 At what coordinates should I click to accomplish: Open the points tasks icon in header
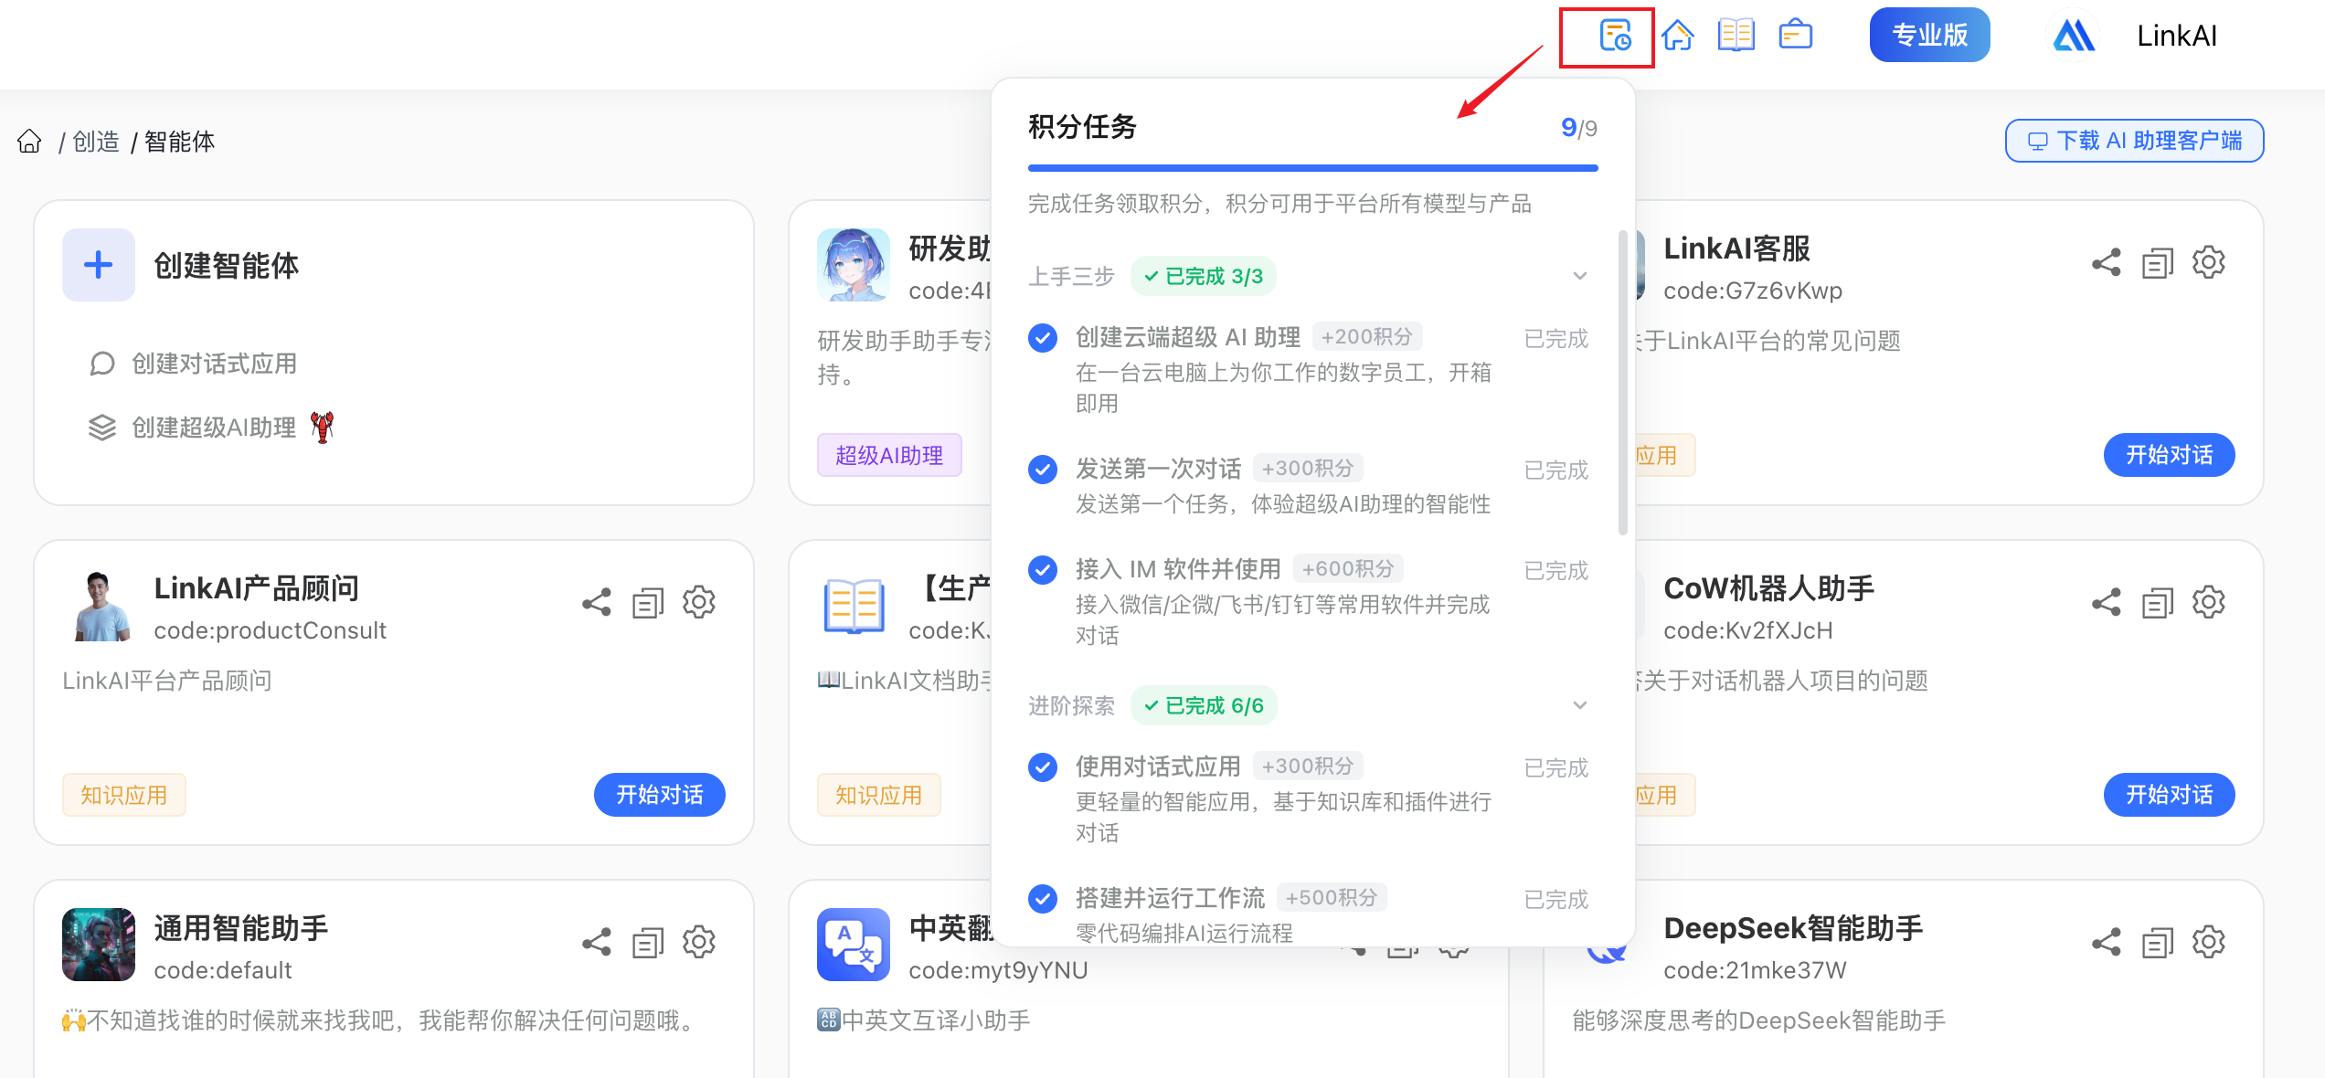(1615, 36)
